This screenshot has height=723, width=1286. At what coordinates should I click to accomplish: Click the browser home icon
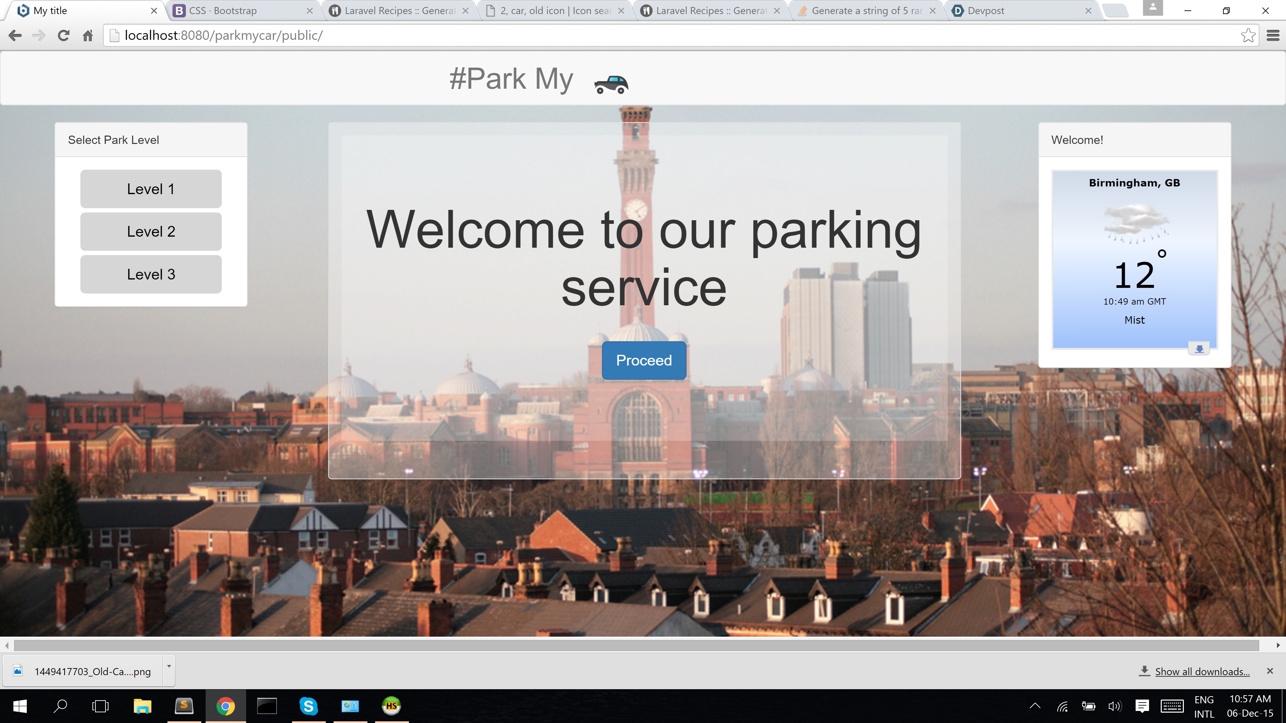pos(88,35)
